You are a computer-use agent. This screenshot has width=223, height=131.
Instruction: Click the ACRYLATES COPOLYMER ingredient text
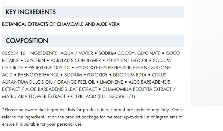(76, 61)
